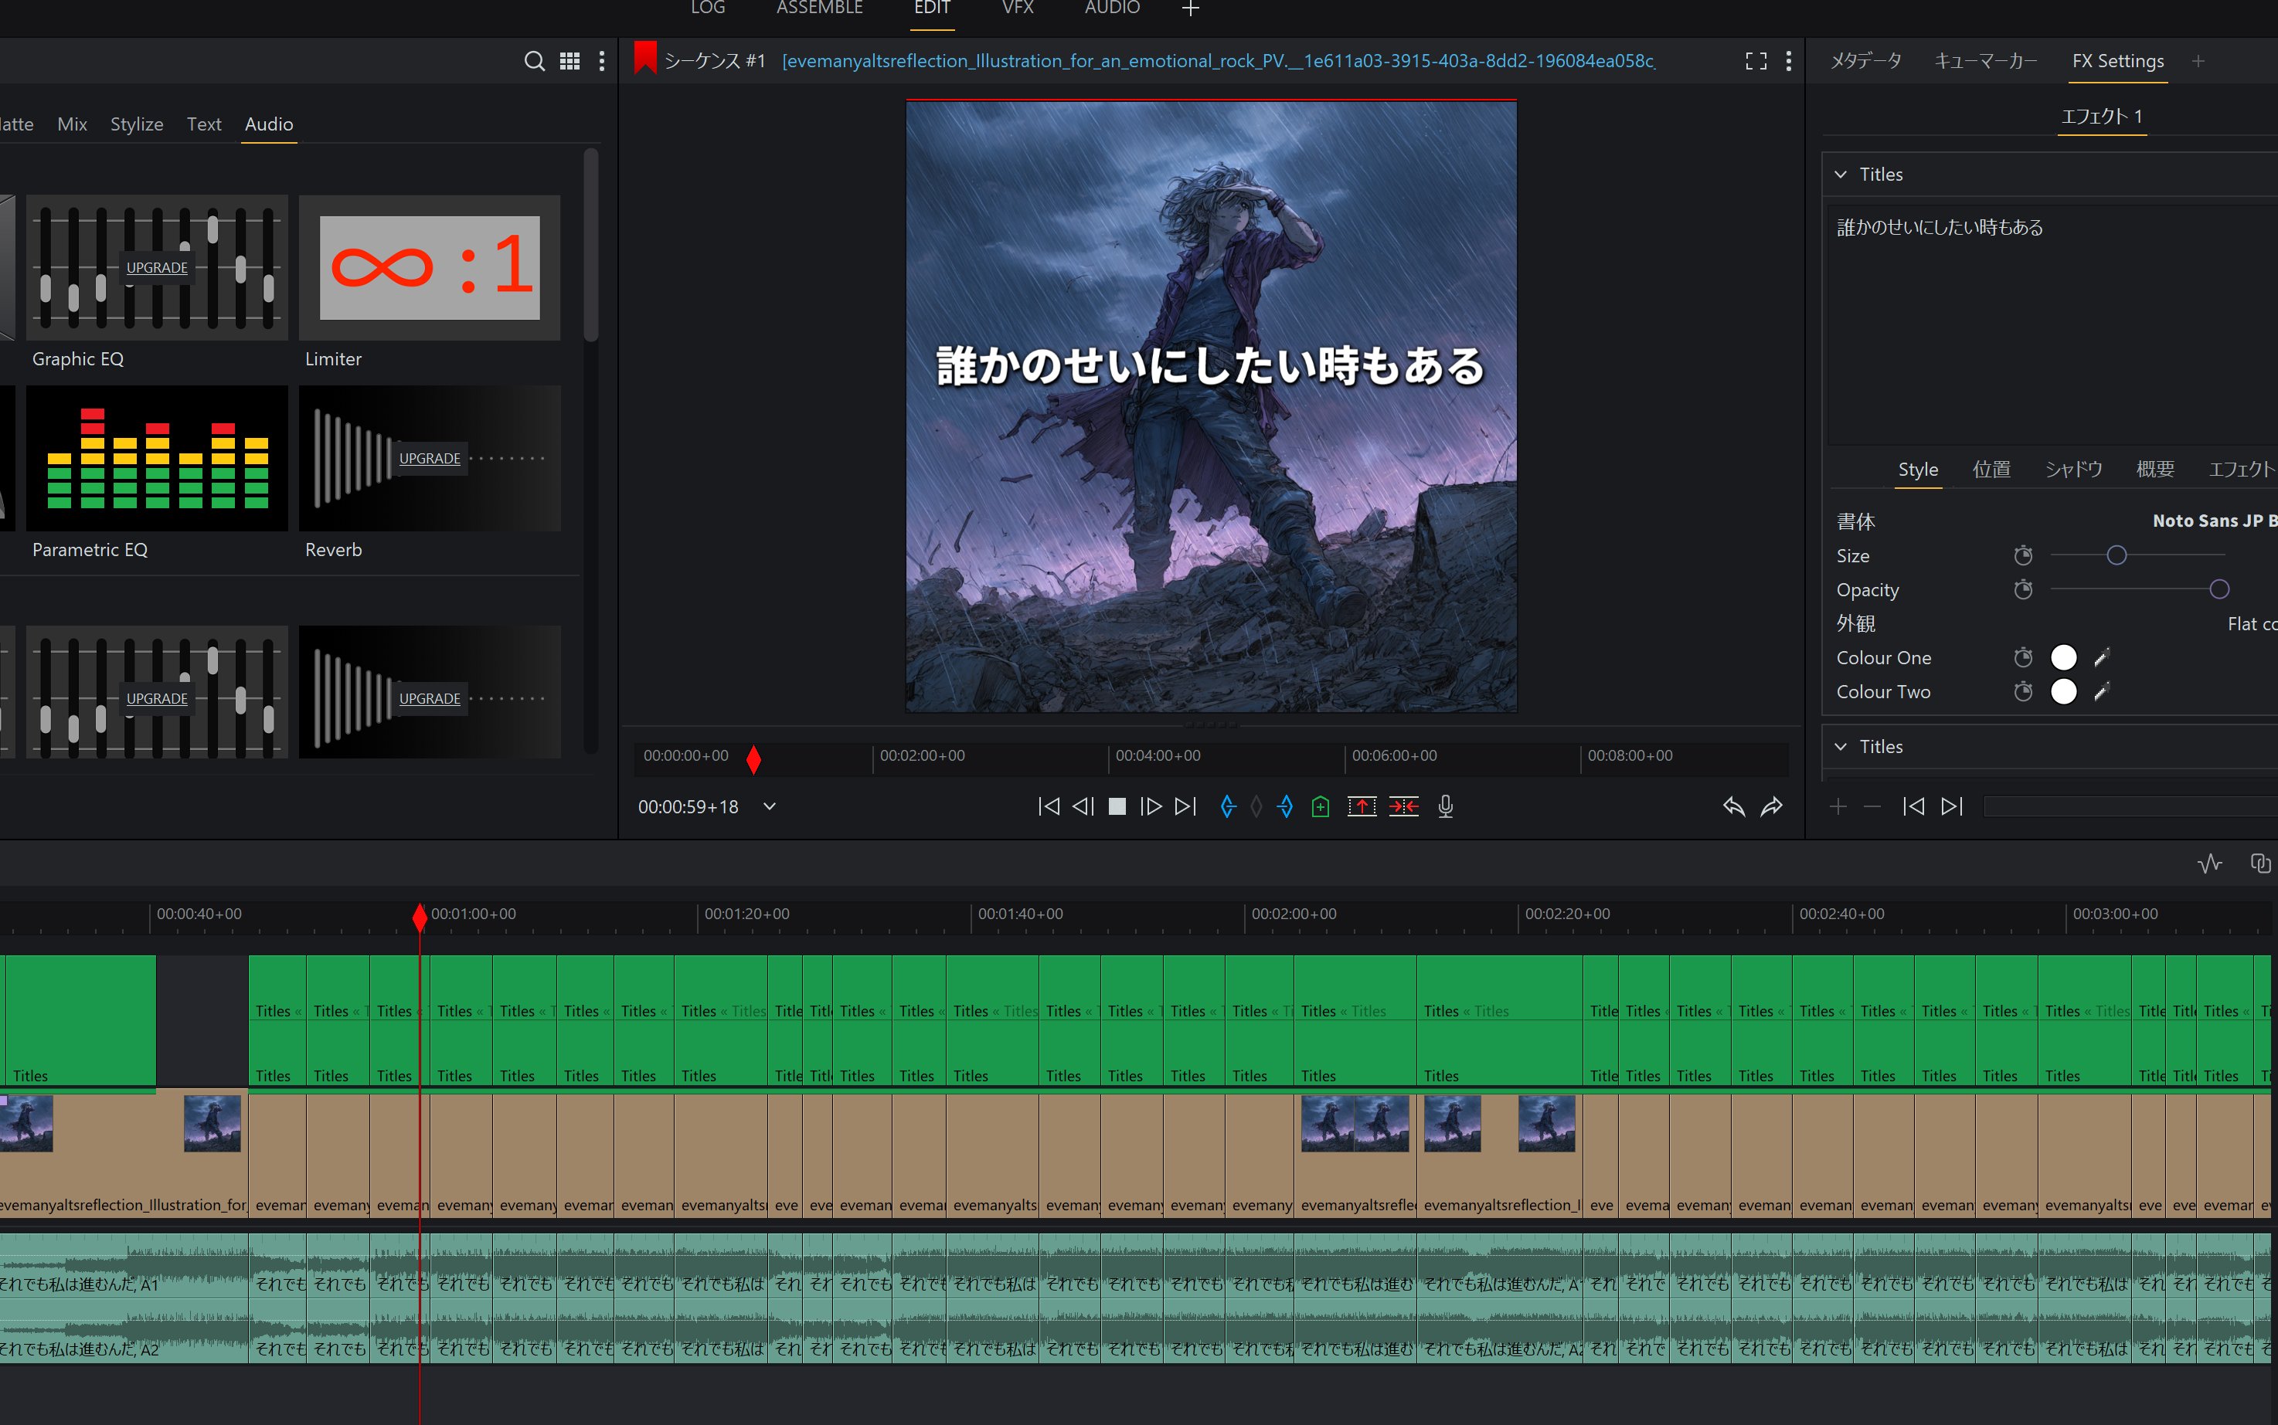Image resolution: width=2278 pixels, height=1425 pixels.
Task: Open the シャドウ tab in FX Settings
Action: tap(2073, 470)
